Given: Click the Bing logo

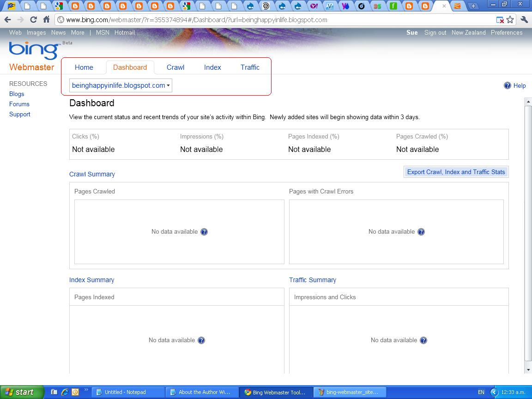Looking at the screenshot, I should point(34,50).
